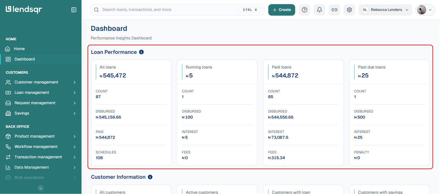Open the notifications bell
This screenshot has width=442, height=194.
(319, 10)
